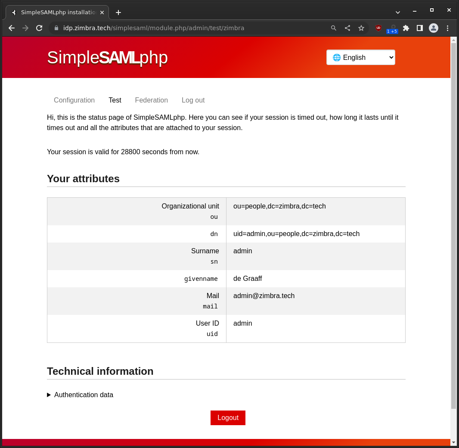Open the extension with the 1+5 badge
This screenshot has height=448, width=459.
click(392, 29)
